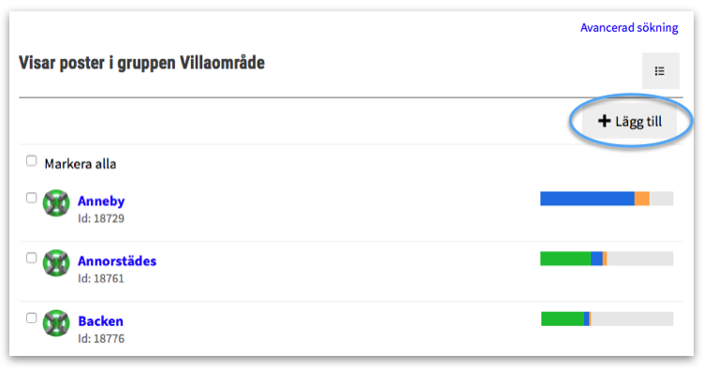Screen dimensions: 704x369
Task: Click the gray remainder of Backen's status bar
Action: click(x=632, y=318)
